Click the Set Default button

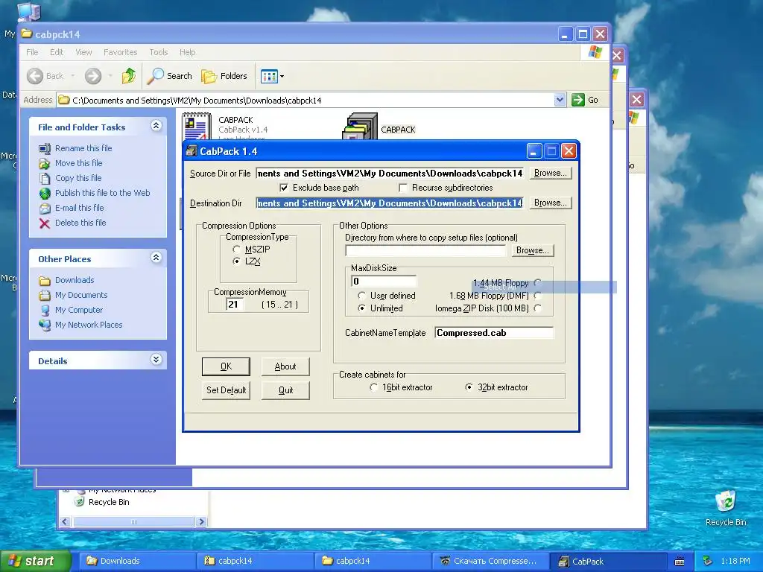coord(226,390)
